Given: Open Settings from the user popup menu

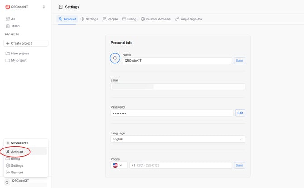Looking at the screenshot, I should (17, 166).
